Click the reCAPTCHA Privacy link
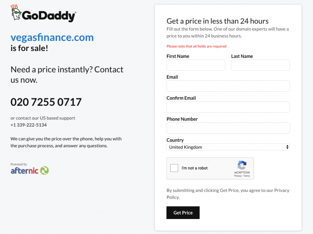 click(238, 176)
